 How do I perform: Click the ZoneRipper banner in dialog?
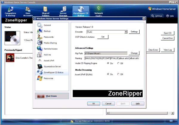point(108,93)
